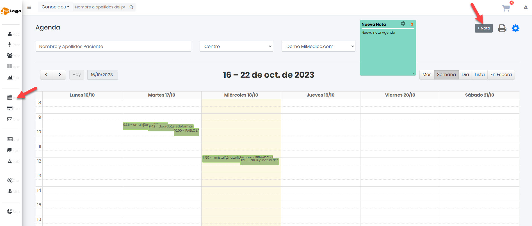The width and height of the screenshot is (532, 226).
Task: Open the user profile icon
Action: pyautogui.click(x=526, y=8)
